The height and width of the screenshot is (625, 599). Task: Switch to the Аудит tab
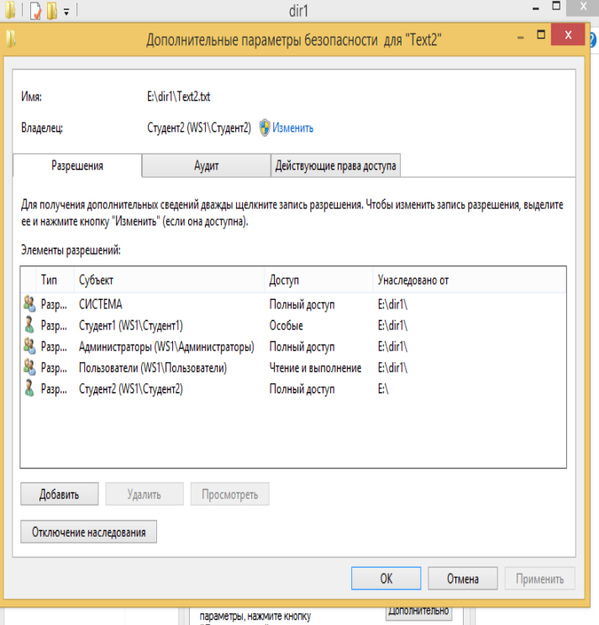206,165
